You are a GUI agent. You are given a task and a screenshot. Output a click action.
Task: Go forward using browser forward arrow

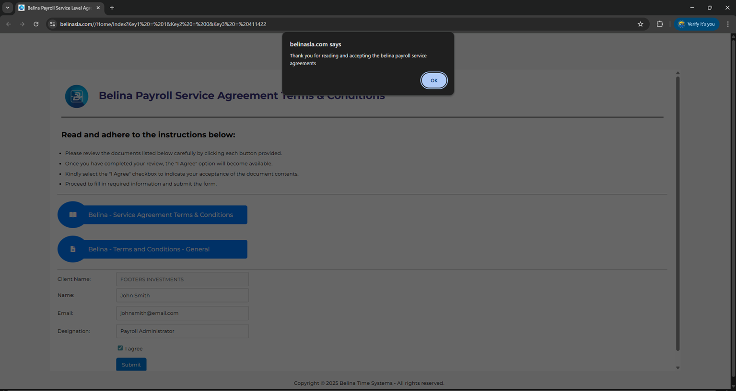(22, 24)
